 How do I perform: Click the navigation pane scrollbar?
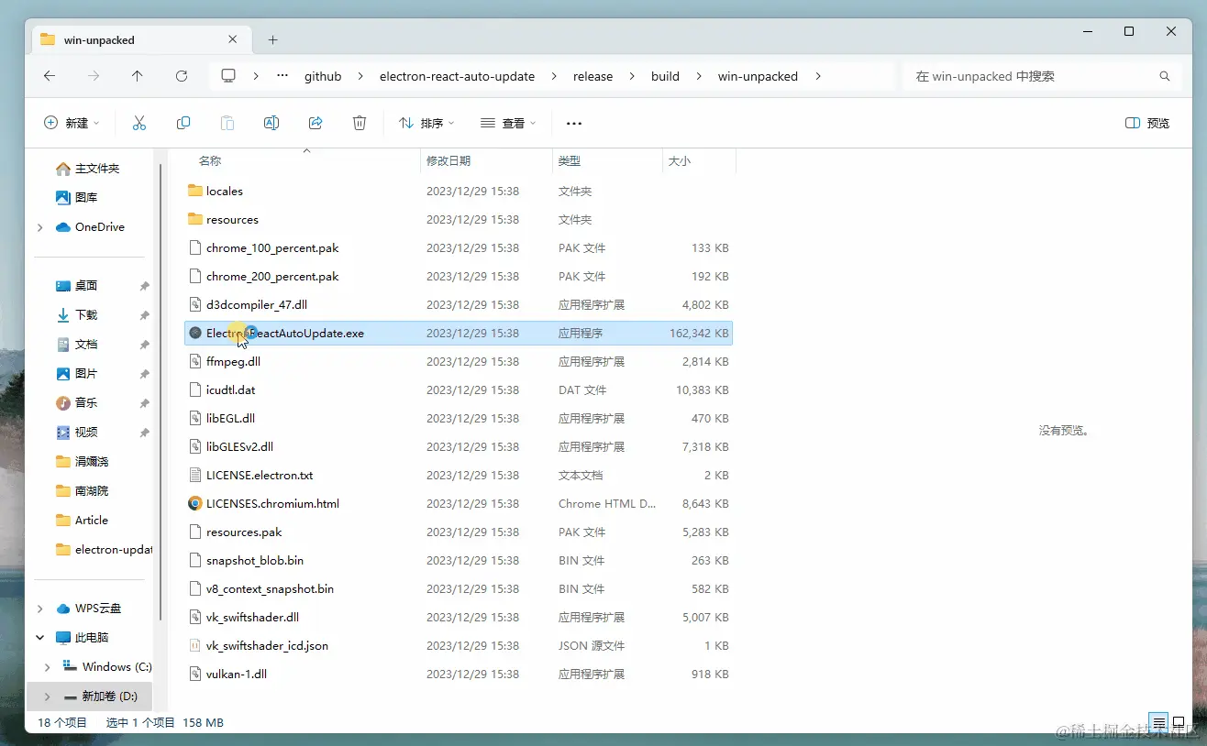tap(161, 392)
